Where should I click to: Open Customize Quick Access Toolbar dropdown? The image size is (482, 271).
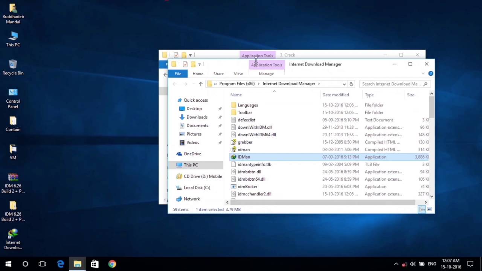tap(200, 64)
